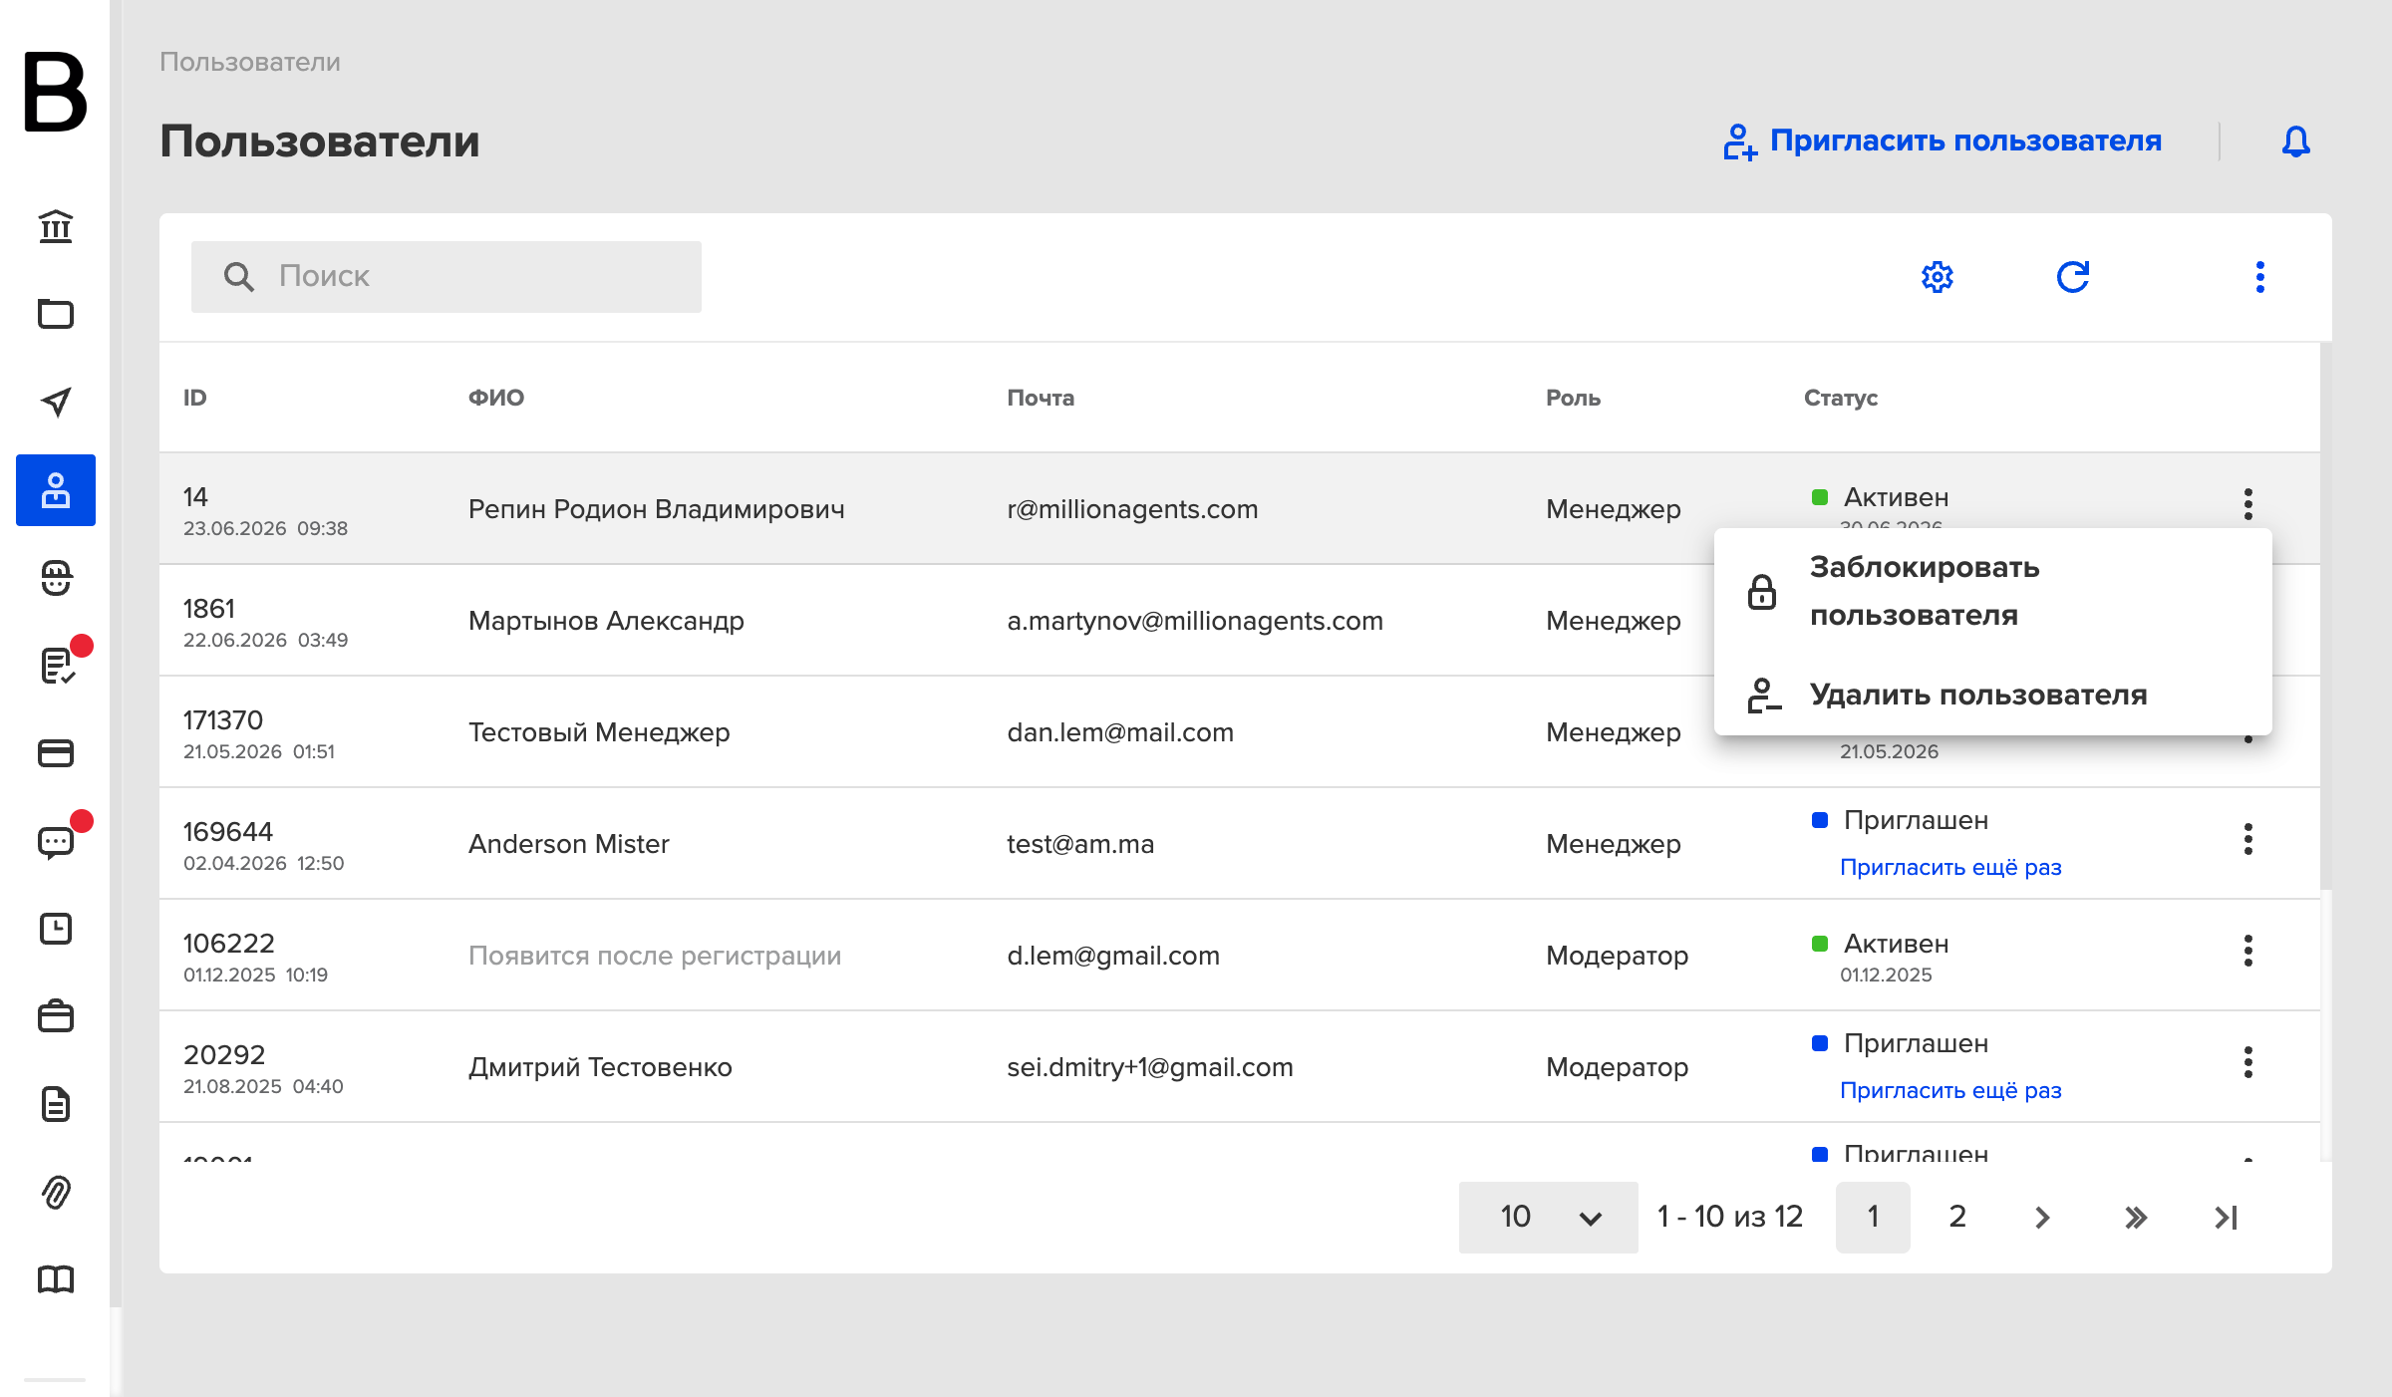Viewport: 2392px width, 1397px height.
Task: Open the briefcase sidebar icon
Action: [x=56, y=1016]
